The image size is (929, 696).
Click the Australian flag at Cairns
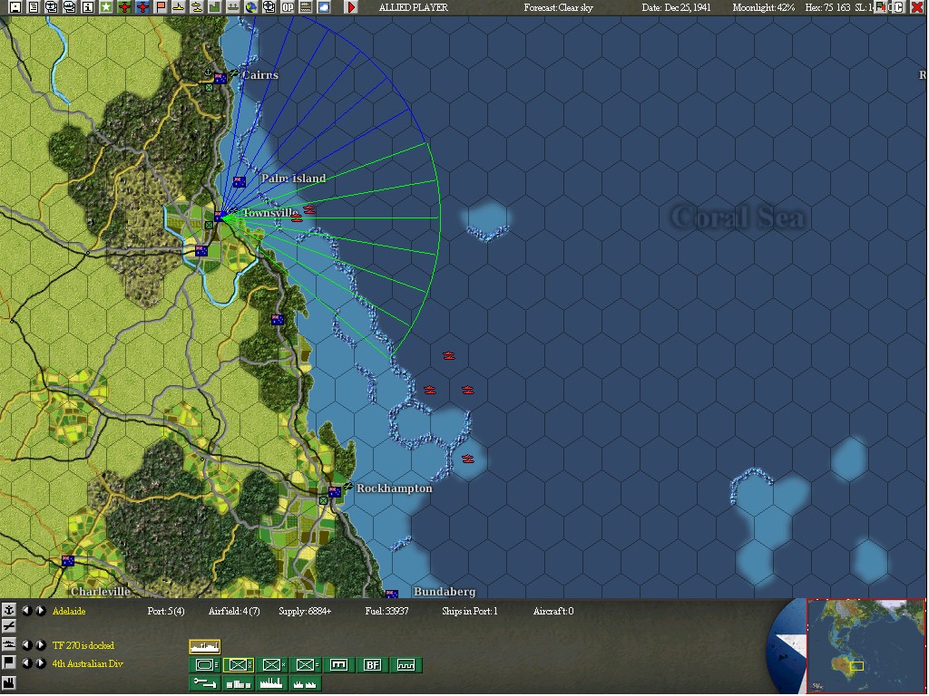click(x=220, y=78)
